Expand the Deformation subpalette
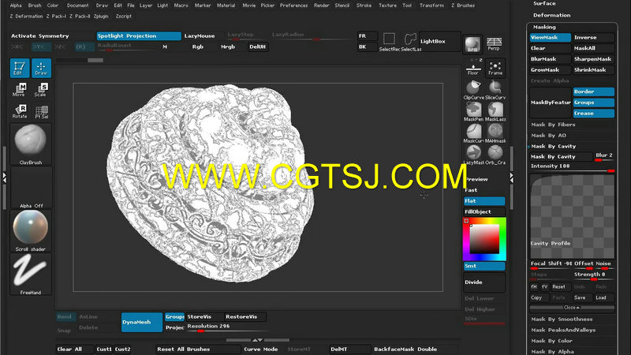Image resolution: width=631 pixels, height=355 pixels. pyautogui.click(x=551, y=15)
